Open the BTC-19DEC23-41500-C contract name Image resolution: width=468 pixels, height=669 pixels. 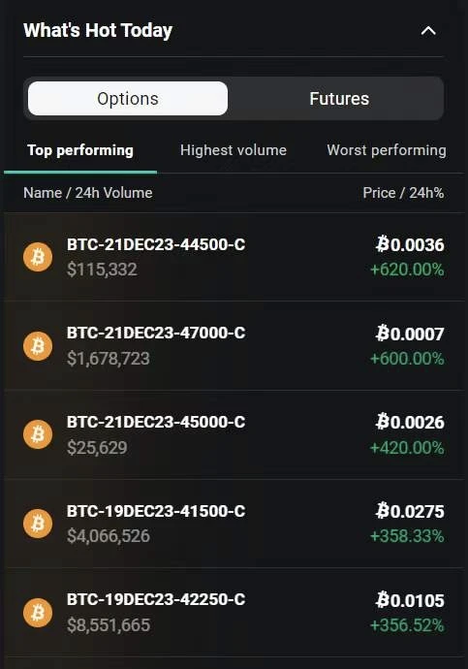coord(156,511)
